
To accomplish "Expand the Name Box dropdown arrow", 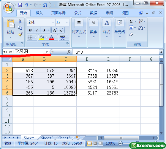I will tap(47, 52).
